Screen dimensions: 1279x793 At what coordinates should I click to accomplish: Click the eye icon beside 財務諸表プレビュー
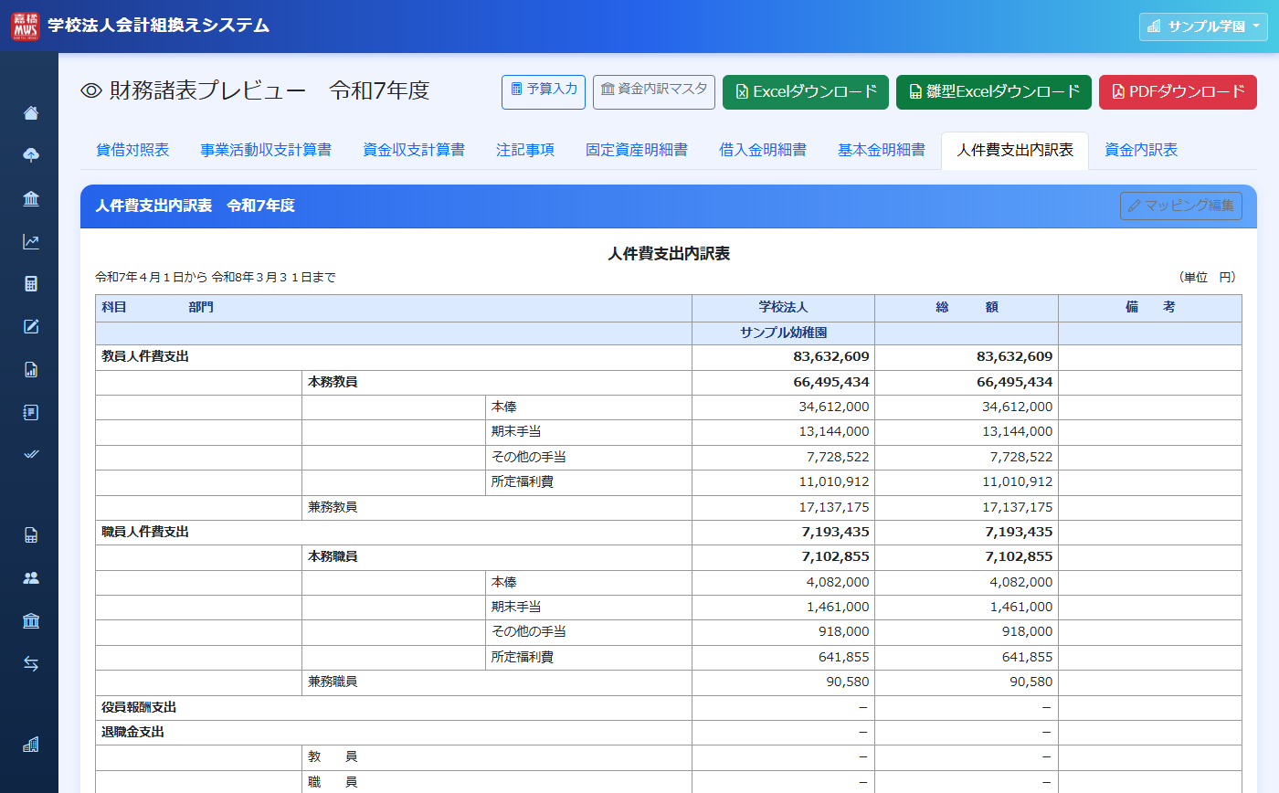[x=91, y=90]
